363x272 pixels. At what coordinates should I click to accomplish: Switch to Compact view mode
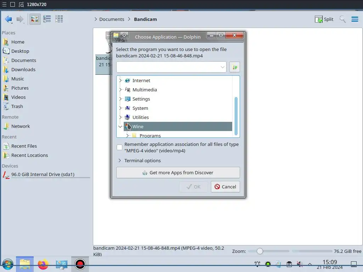(47, 19)
